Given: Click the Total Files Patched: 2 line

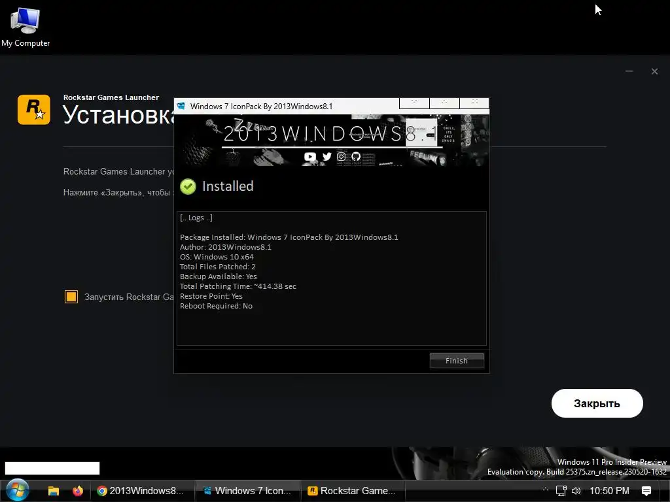Looking at the screenshot, I should (x=217, y=267).
